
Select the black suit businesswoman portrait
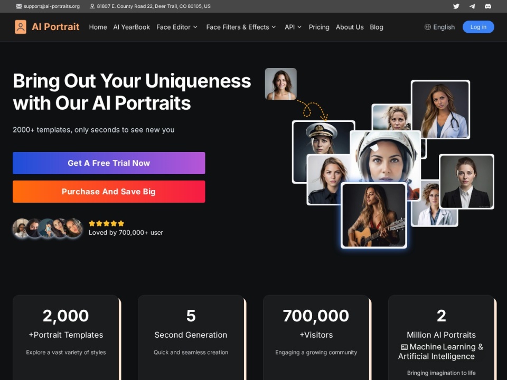(466, 182)
